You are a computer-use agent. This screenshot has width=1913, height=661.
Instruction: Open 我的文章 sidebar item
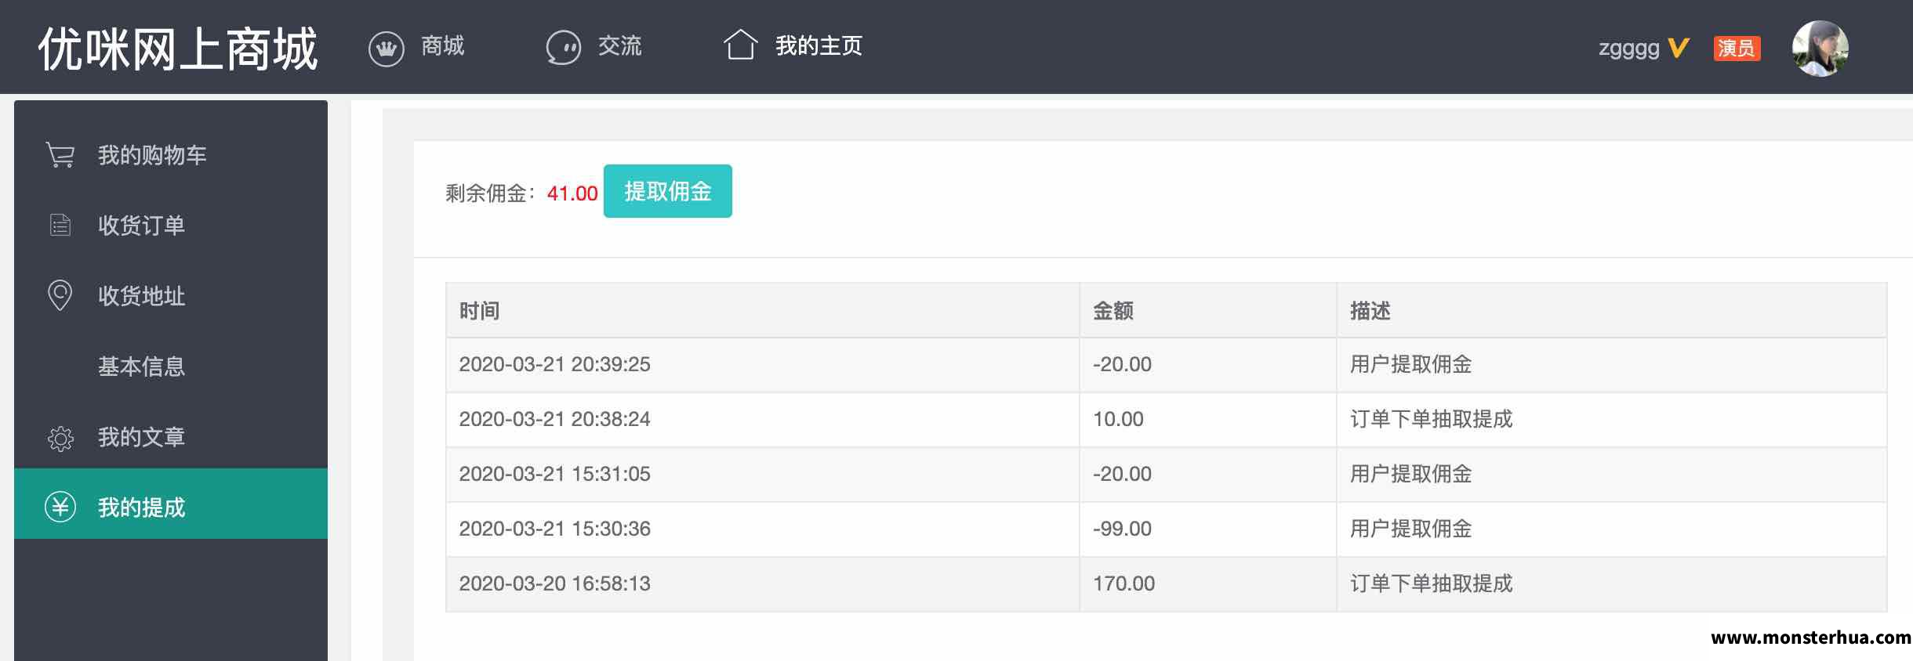click(171, 437)
